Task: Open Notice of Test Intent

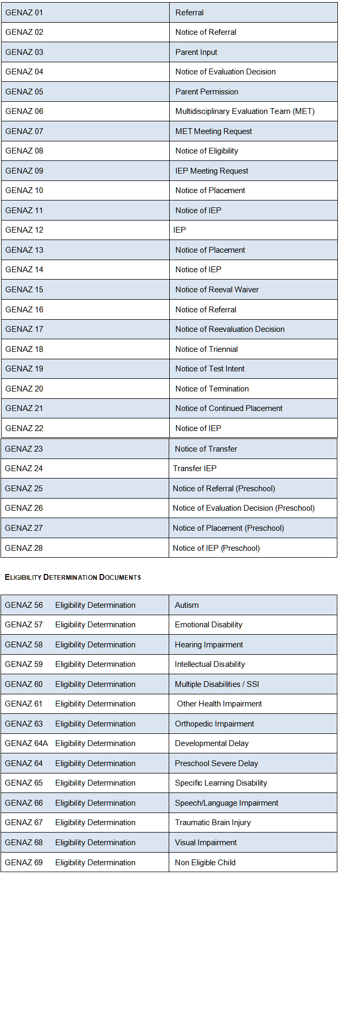Action: click(210, 369)
